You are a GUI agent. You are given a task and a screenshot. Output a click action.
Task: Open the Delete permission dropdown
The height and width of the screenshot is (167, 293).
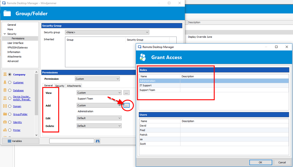(99, 126)
